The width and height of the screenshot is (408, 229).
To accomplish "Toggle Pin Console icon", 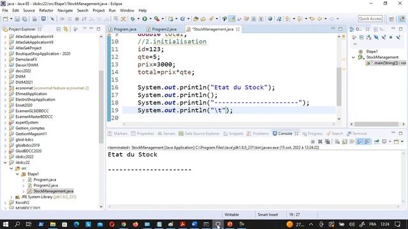I will pyautogui.click(x=377, y=141).
